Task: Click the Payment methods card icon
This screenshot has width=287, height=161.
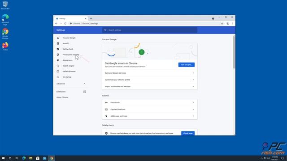Action: pos(106,109)
